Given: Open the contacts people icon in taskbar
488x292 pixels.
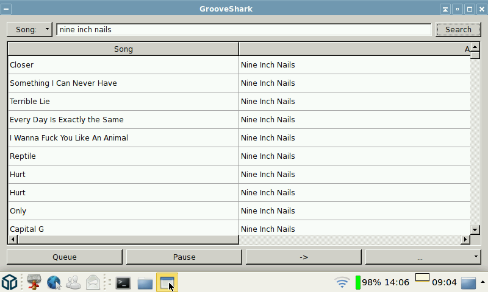Looking at the screenshot, I should tap(74, 282).
